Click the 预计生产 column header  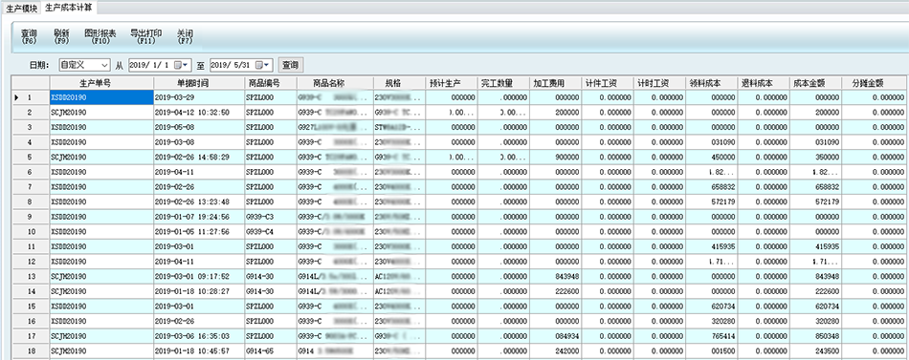click(451, 83)
